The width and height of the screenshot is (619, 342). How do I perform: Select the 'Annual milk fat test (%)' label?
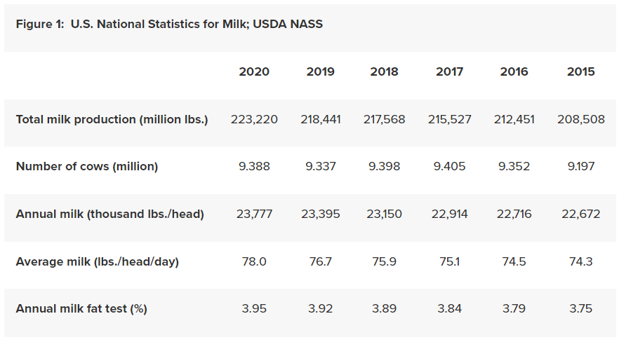81,308
